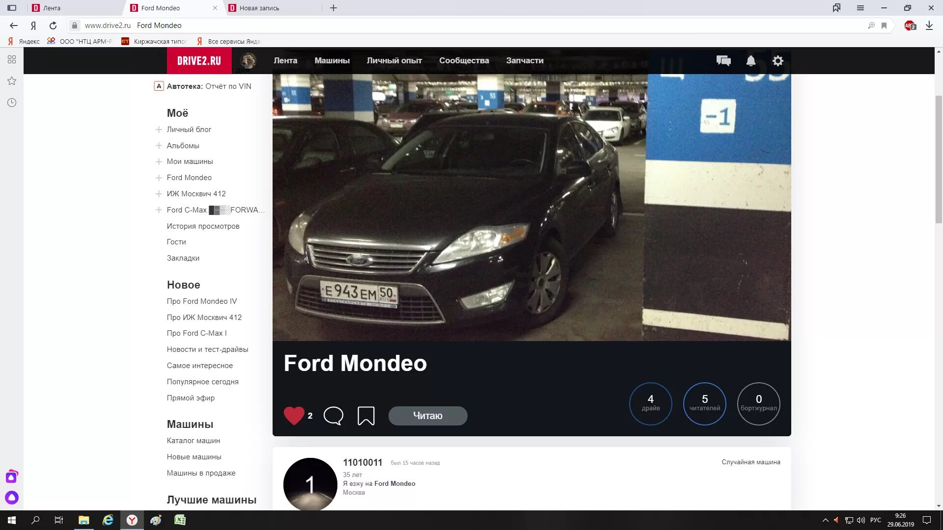Image resolution: width=943 pixels, height=530 pixels.
Task: Click the 5 читателей counter circle
Action: pos(704,403)
